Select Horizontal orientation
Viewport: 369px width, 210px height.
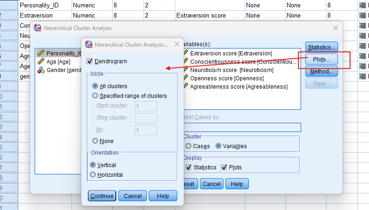94,174
